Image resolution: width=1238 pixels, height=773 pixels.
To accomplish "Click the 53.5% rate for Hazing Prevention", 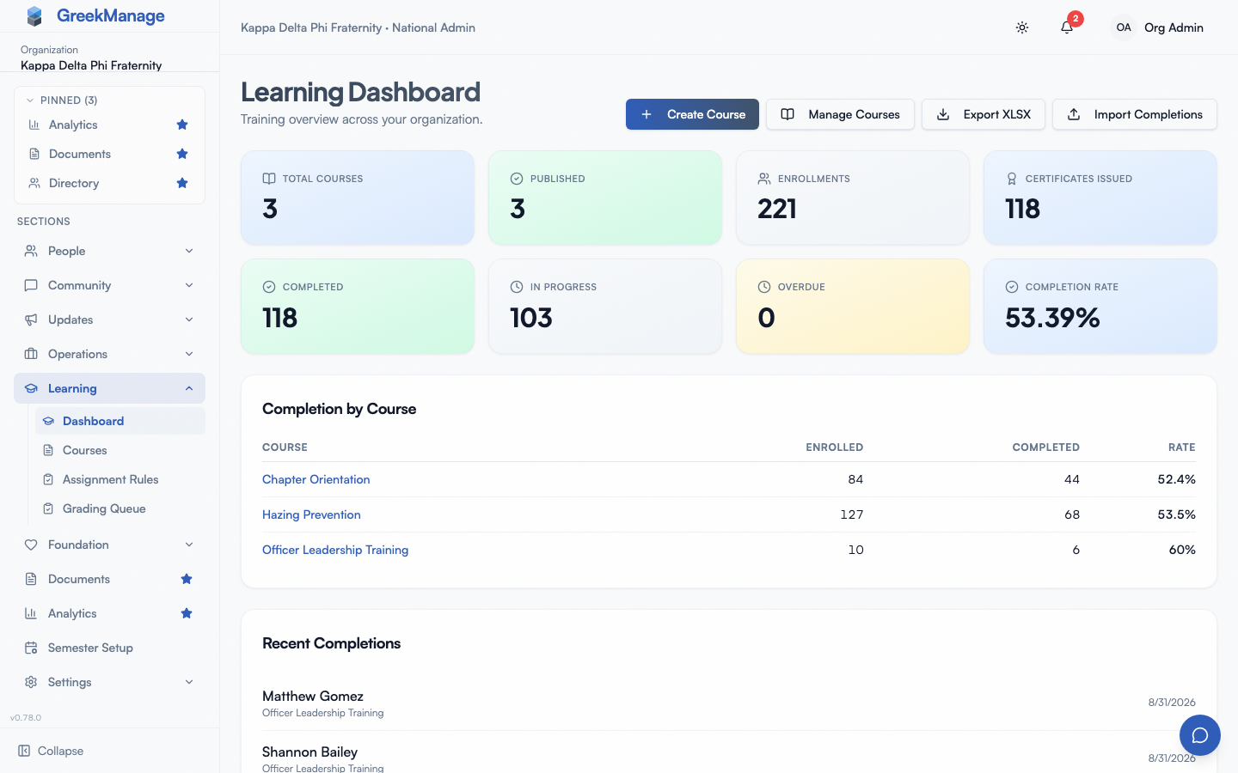I will (1177, 514).
